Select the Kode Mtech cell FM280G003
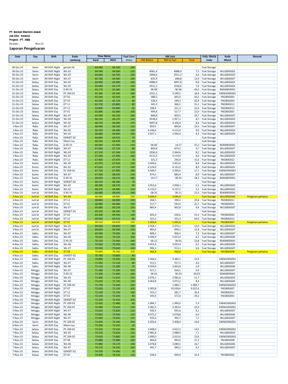The width and height of the screenshot is (288, 384). click(x=228, y=100)
